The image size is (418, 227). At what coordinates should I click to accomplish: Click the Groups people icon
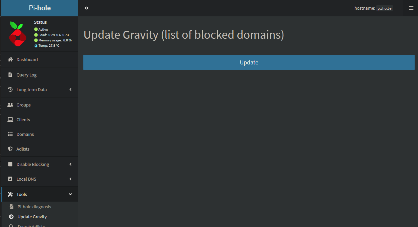click(x=10, y=105)
